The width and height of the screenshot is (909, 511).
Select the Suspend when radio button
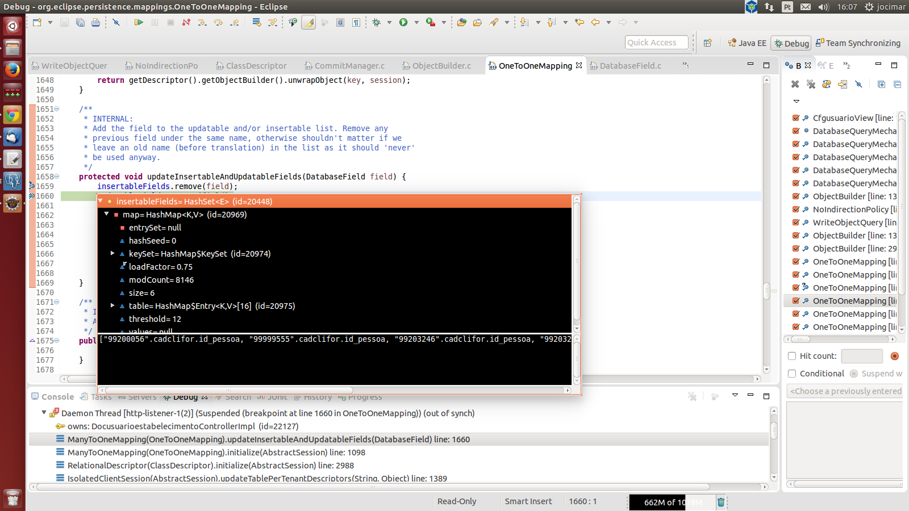coord(854,374)
